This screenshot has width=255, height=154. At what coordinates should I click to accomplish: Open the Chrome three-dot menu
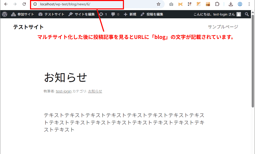coord(249,4)
